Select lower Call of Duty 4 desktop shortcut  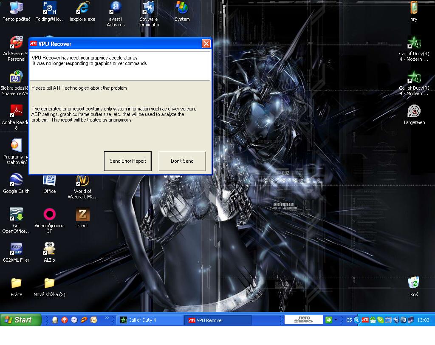click(x=414, y=83)
